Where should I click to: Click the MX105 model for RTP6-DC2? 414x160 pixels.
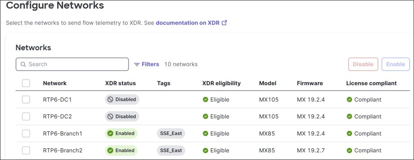[269, 117]
